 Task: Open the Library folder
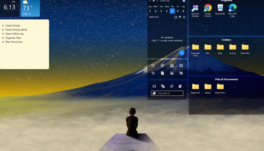[x=208, y=89]
